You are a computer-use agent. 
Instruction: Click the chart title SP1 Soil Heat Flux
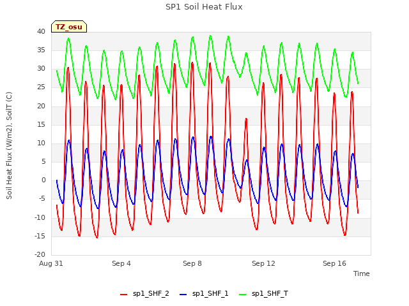point(204,7)
